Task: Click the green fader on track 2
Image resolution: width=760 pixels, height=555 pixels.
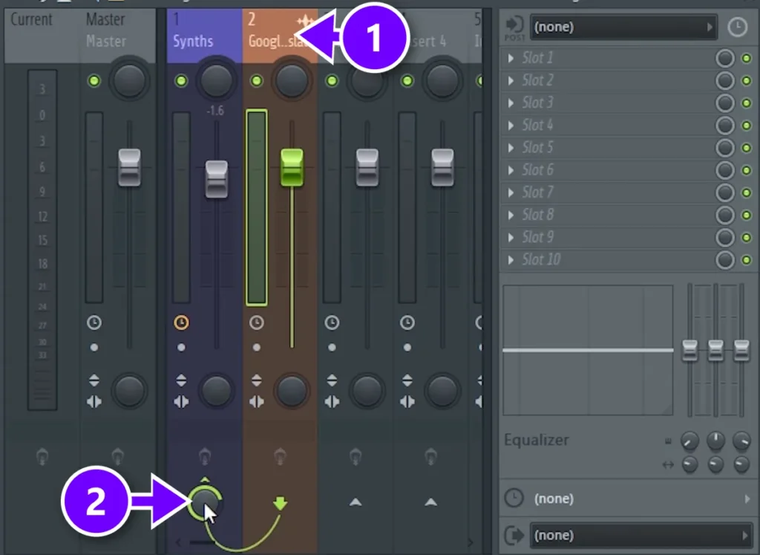Action: click(x=292, y=168)
